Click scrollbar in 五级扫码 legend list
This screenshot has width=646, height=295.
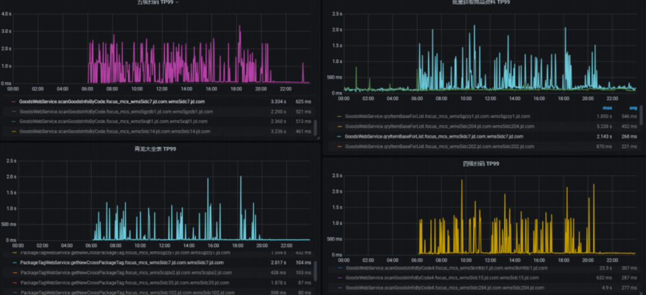click(314, 127)
